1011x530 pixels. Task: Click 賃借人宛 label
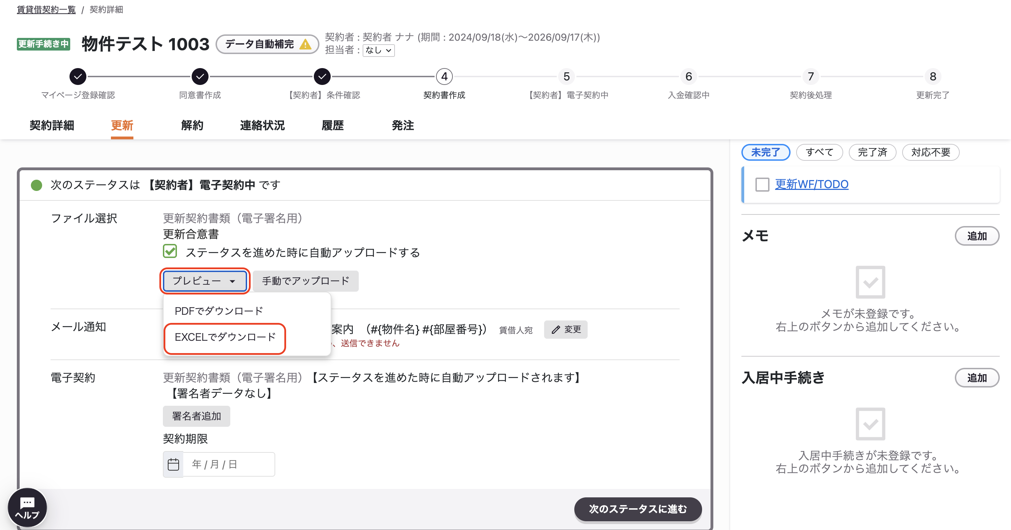[516, 330]
